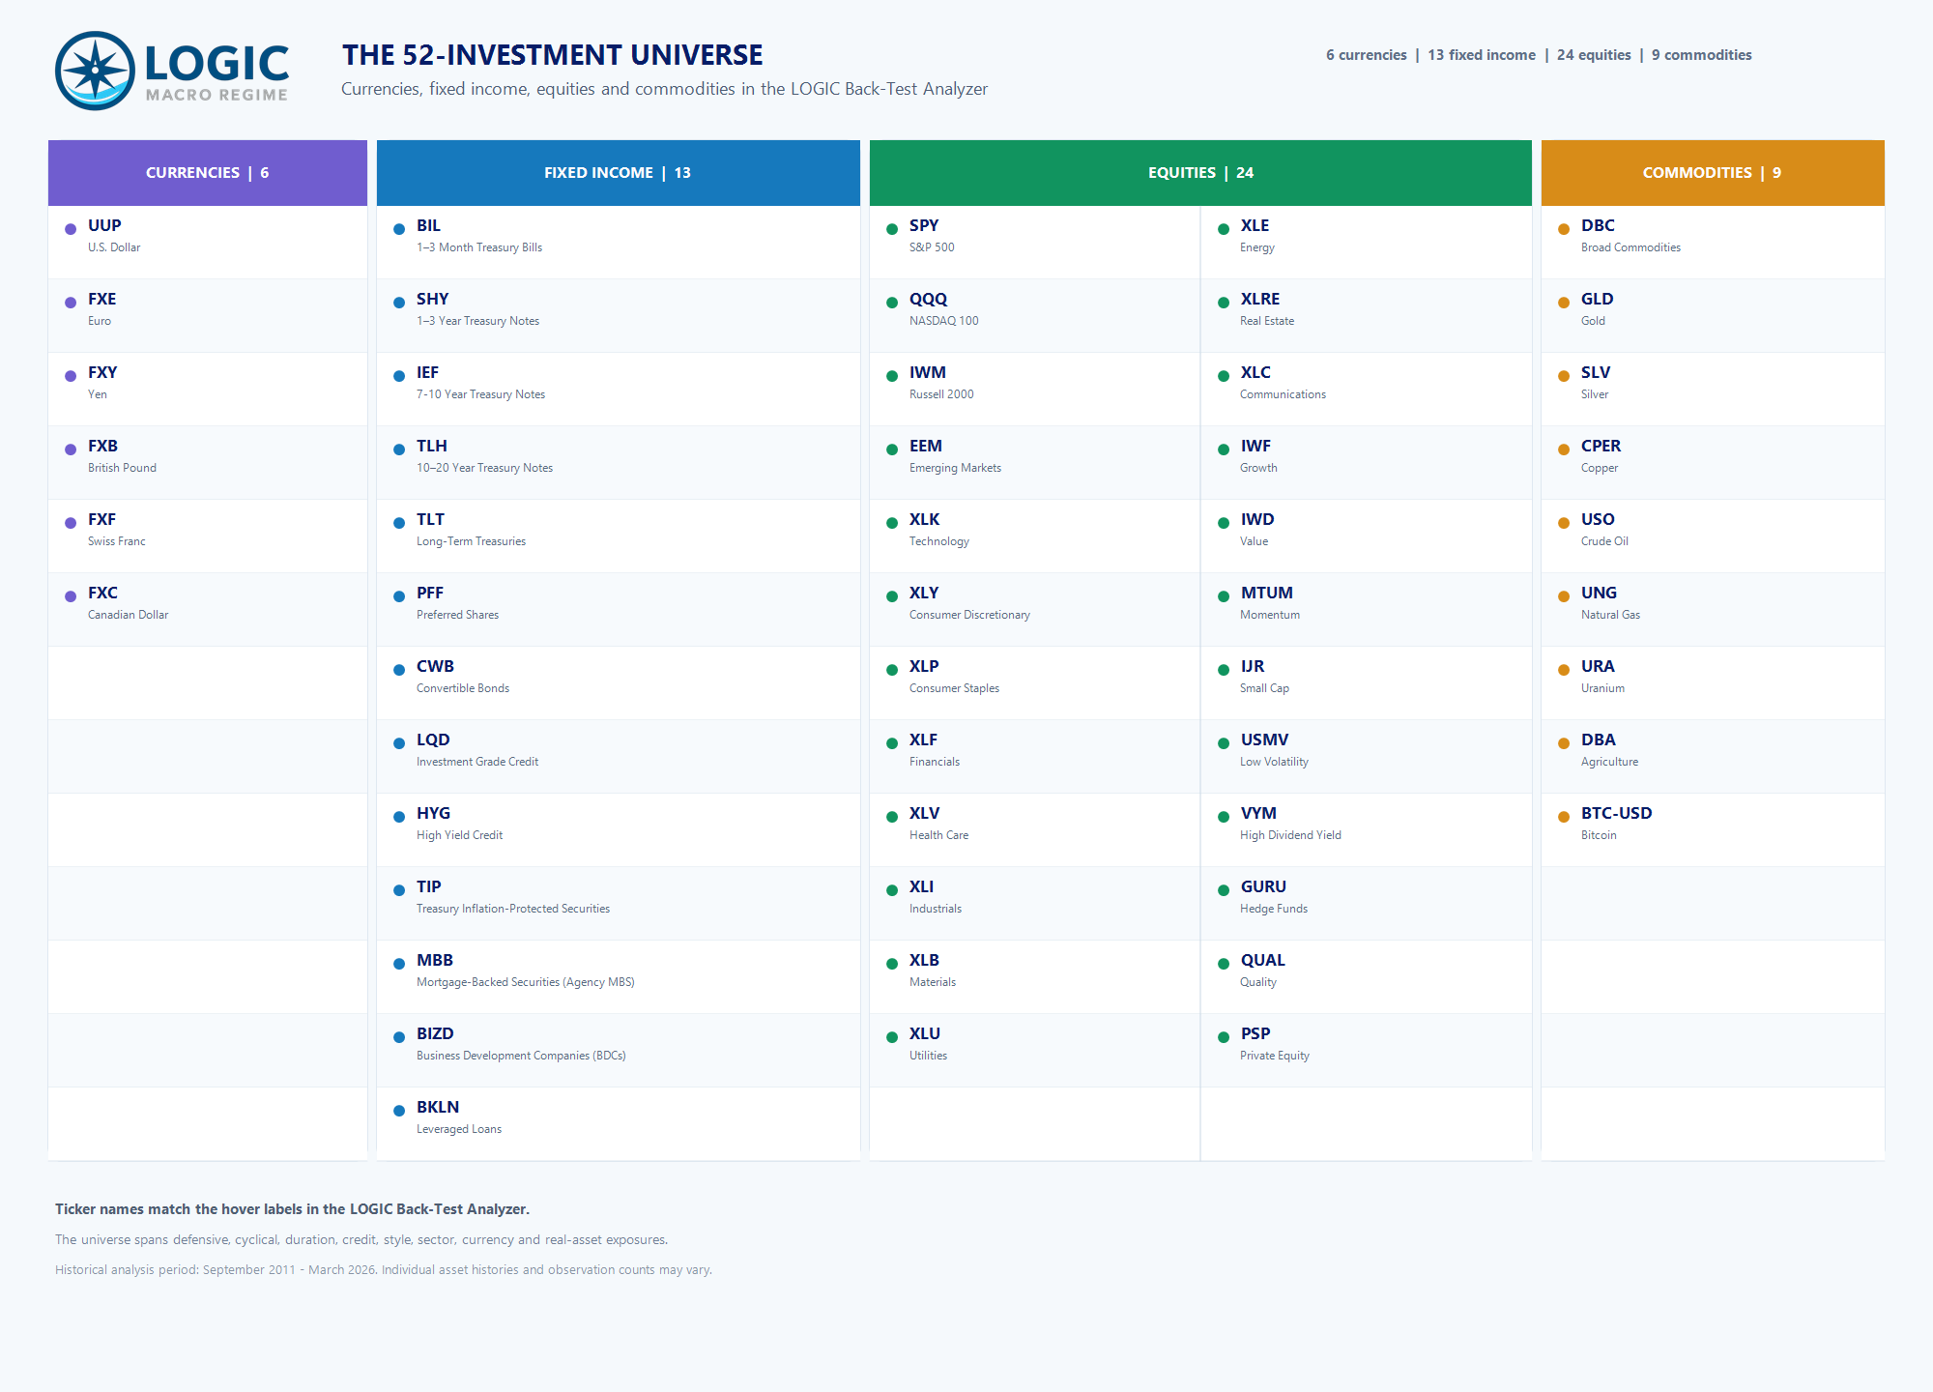1933x1392 pixels.
Task: Select the CURRENCIES | 6 column header
Action: (208, 173)
